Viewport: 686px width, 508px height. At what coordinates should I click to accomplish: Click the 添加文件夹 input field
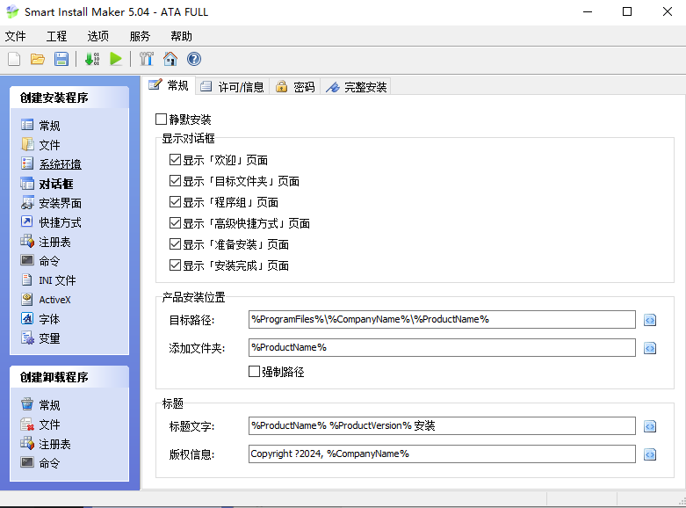pos(442,347)
